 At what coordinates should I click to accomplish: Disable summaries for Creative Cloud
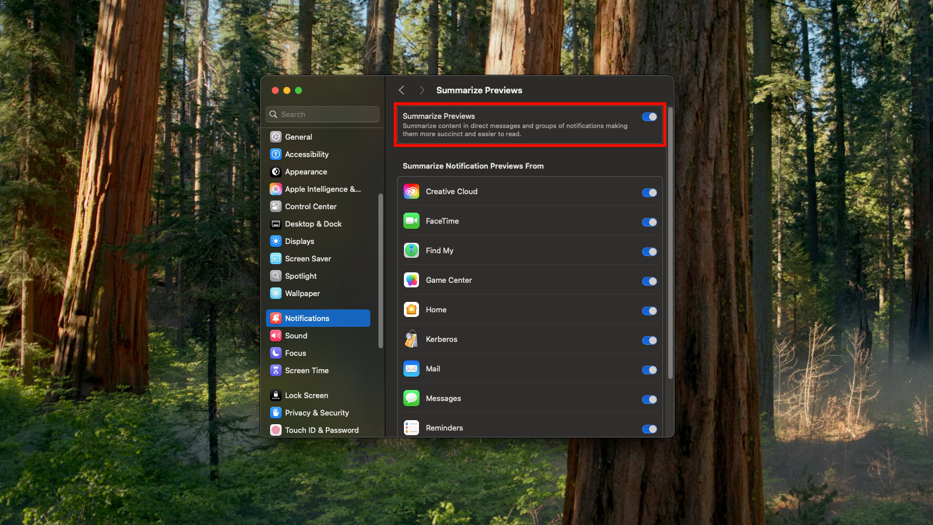tap(650, 192)
